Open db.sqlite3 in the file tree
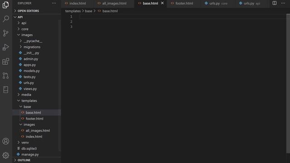Image resolution: width=290 pixels, height=163 pixels. click(x=37, y=149)
